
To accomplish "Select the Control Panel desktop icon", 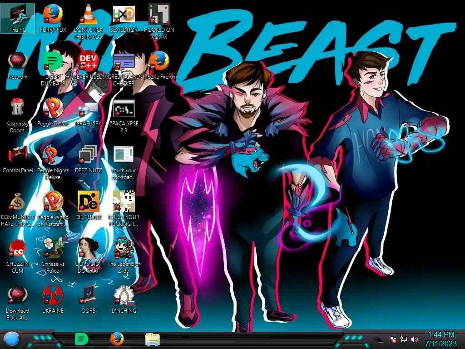I will [x=18, y=159].
